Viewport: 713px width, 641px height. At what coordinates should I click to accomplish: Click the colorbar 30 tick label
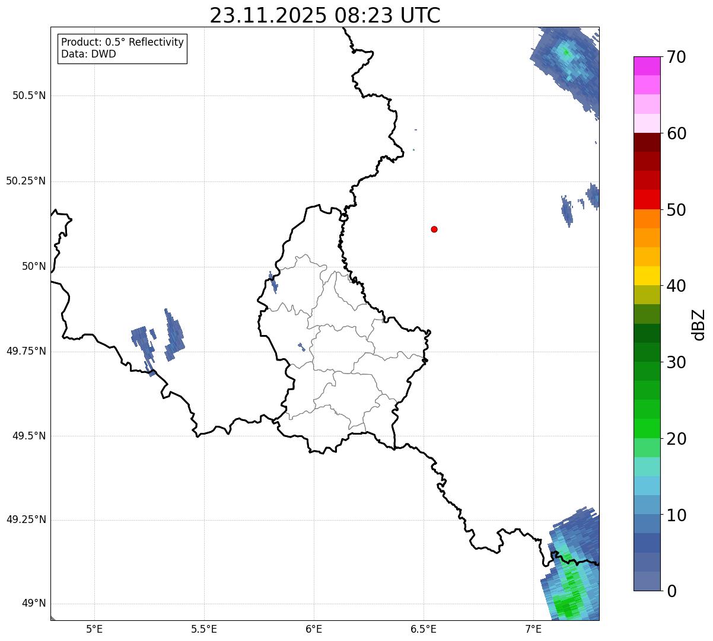click(676, 362)
